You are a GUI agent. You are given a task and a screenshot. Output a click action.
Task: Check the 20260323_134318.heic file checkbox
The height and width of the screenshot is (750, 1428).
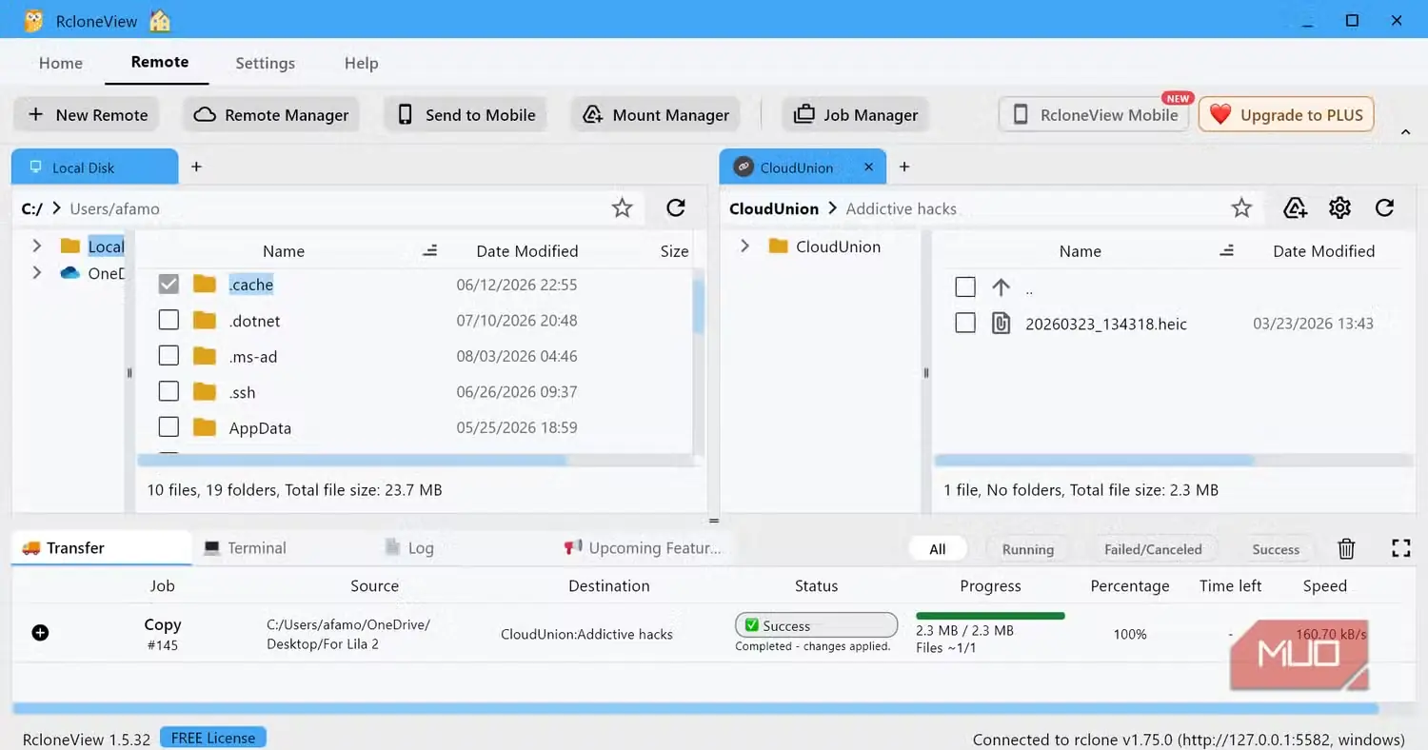click(965, 324)
